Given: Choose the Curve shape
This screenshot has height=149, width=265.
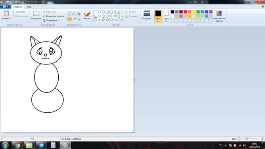Looking at the screenshot, I should click(99, 12).
